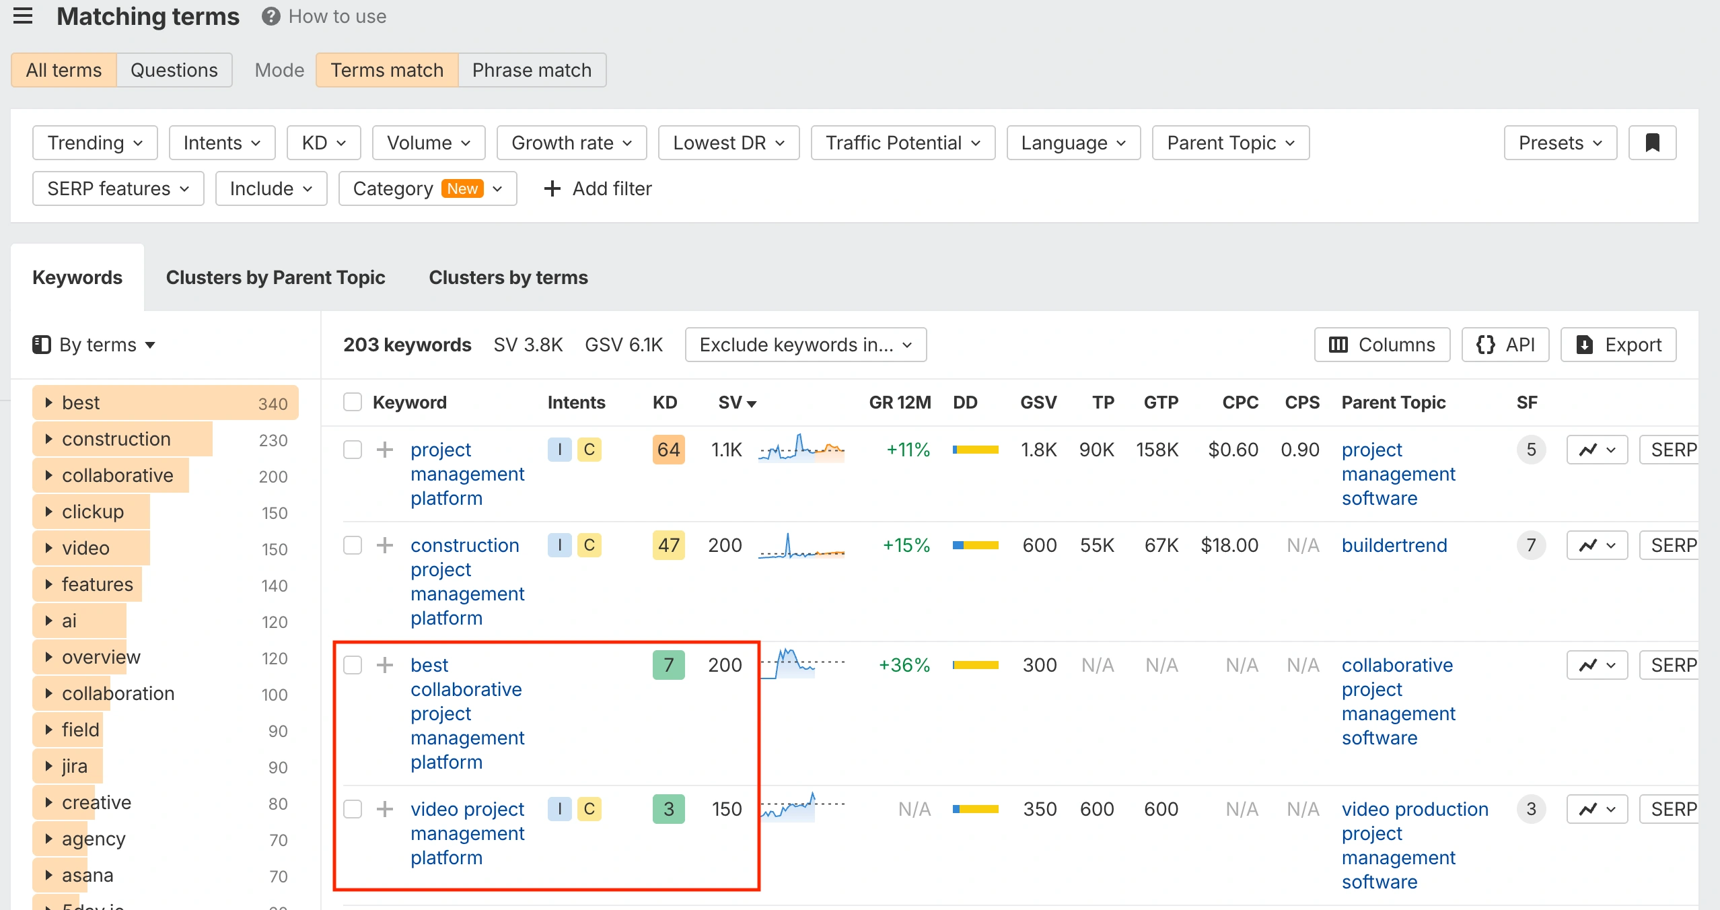
Task: Sort by KD column header
Action: (x=665, y=403)
